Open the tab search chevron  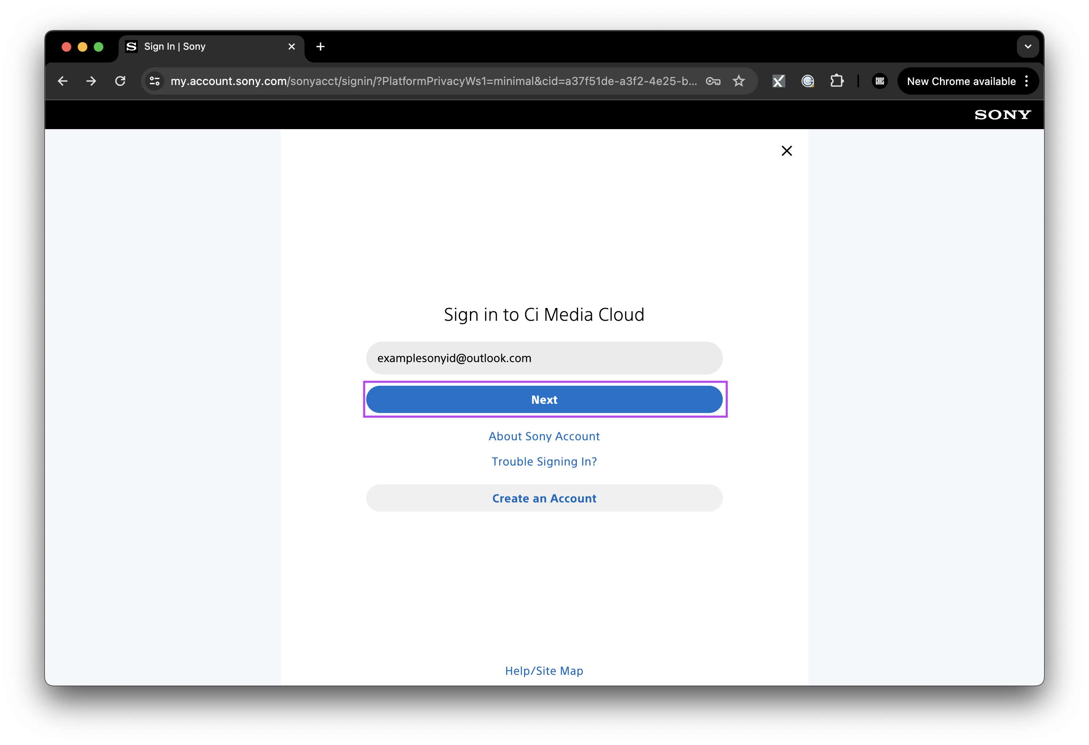click(x=1028, y=47)
